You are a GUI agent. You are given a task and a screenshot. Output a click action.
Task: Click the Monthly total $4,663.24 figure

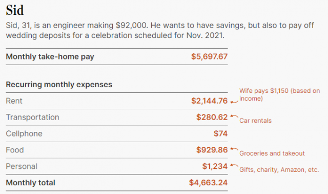tap(208, 183)
